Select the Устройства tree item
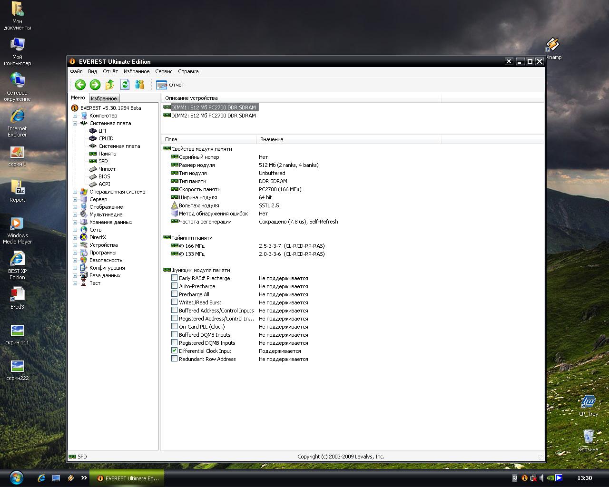Image resolution: width=609 pixels, height=487 pixels. point(103,245)
